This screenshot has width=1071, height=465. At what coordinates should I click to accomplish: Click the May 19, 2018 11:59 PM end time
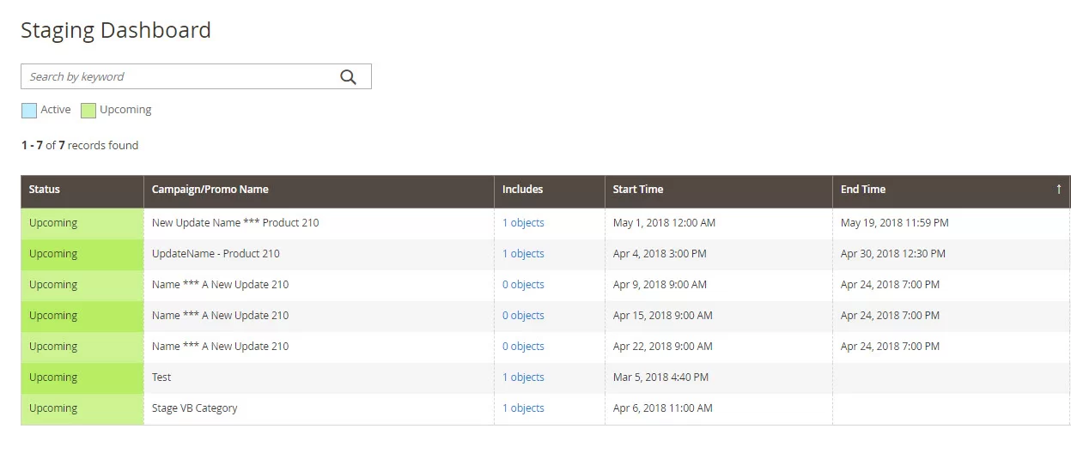coord(895,223)
